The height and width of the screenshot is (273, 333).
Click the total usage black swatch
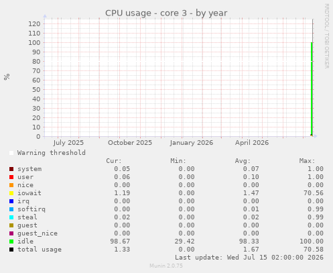11,250
